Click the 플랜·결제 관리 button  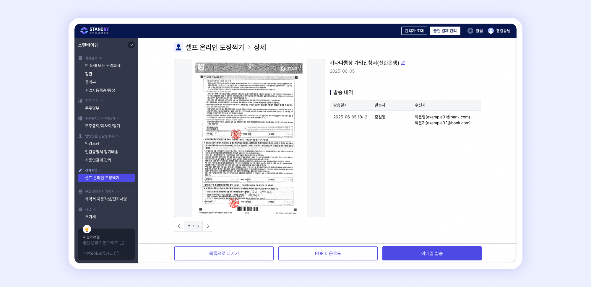(x=445, y=31)
